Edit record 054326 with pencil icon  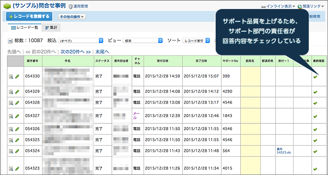[x=17, y=129]
